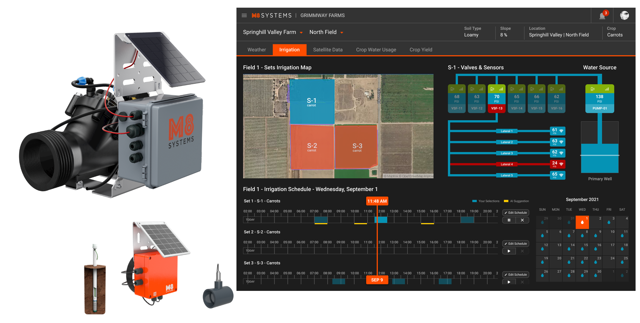This screenshot has width=640, height=323.
Task: Pause Set 1 irrigation schedule
Action: [509, 220]
